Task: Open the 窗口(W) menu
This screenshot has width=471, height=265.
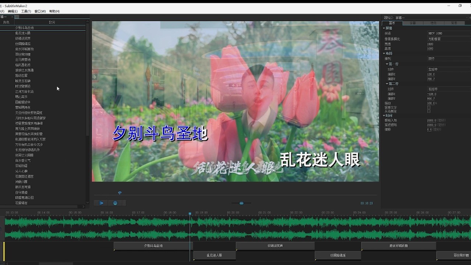Action: 39,11
